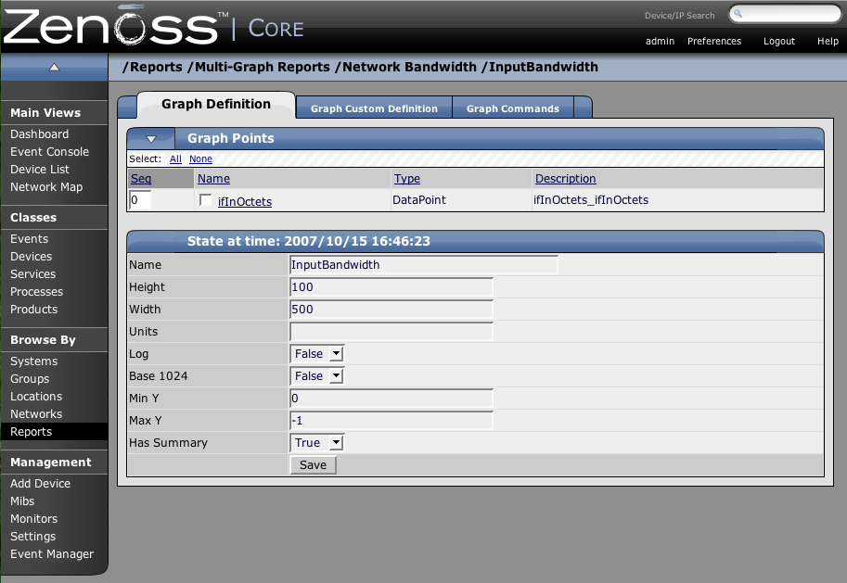Open the Base 1024 dropdown

[317, 375]
